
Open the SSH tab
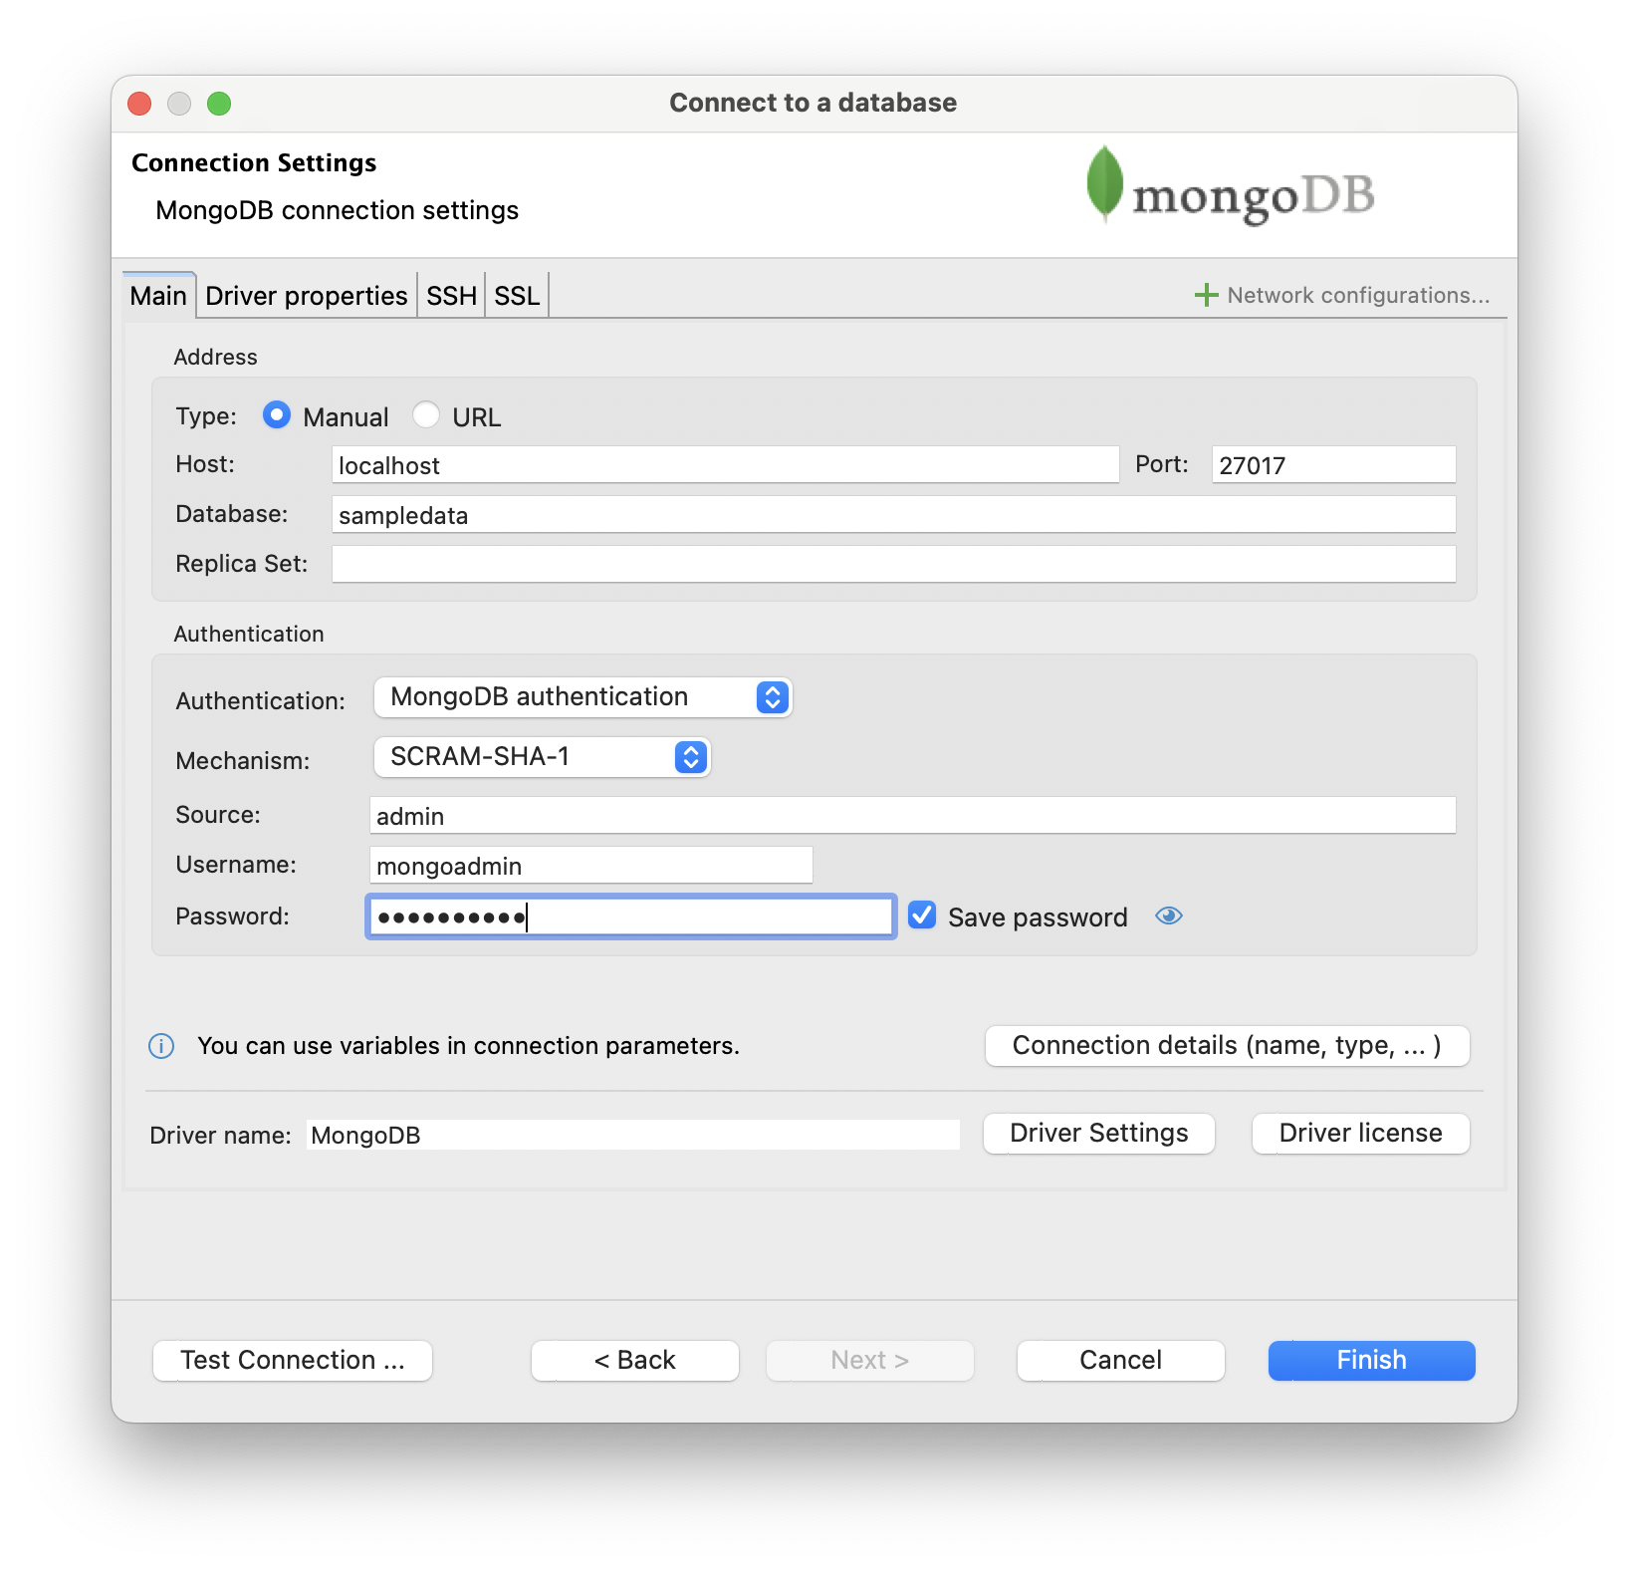click(451, 295)
